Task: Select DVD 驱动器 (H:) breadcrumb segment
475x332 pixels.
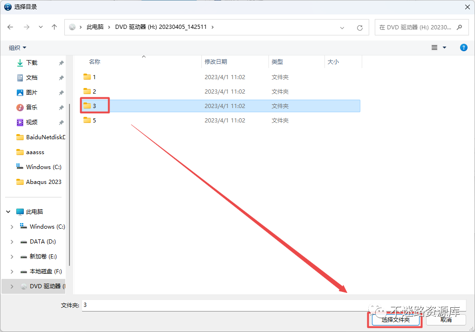Action: (161, 27)
